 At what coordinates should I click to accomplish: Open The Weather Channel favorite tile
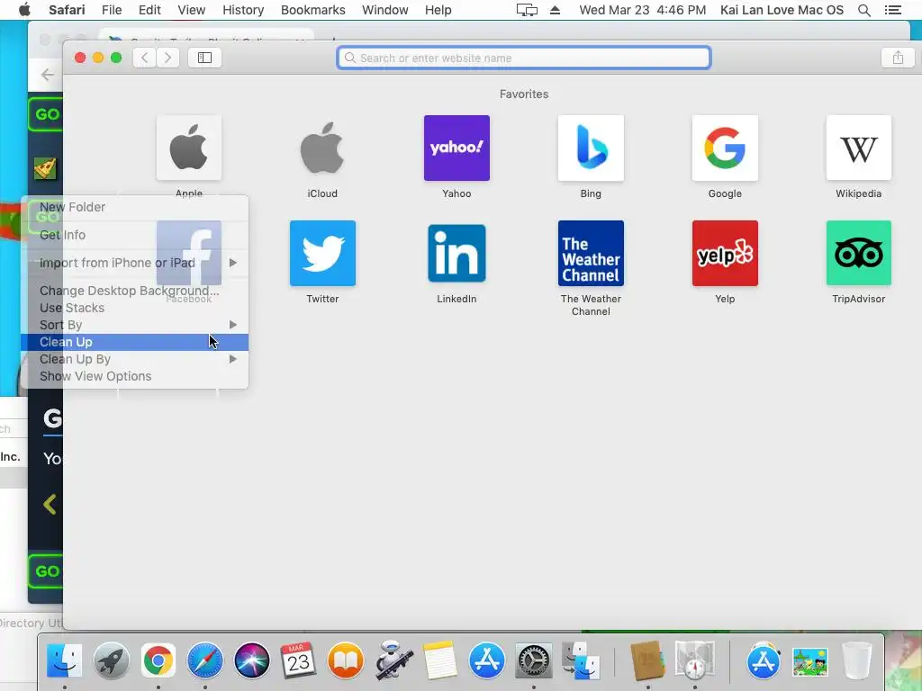pos(591,253)
